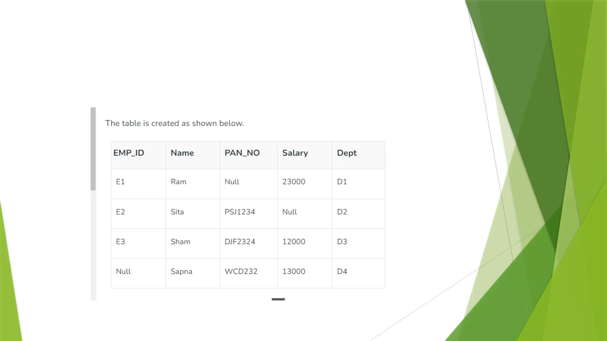607x341 pixels.
Task: Click the 23000 salary cell
Action: [293, 182]
